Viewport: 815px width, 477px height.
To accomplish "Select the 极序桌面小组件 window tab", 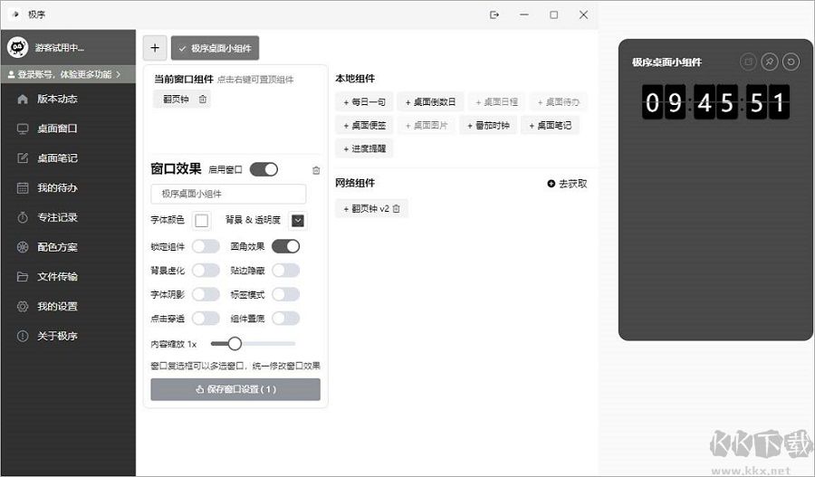I will pyautogui.click(x=216, y=48).
